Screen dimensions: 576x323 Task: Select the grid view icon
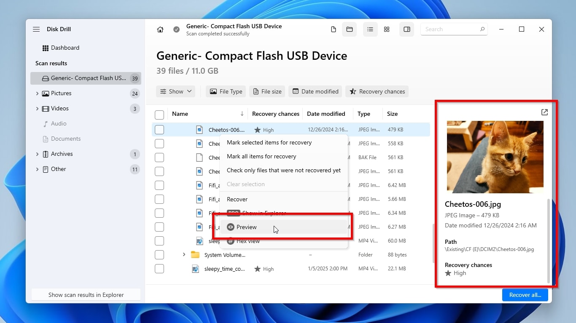pos(387,29)
